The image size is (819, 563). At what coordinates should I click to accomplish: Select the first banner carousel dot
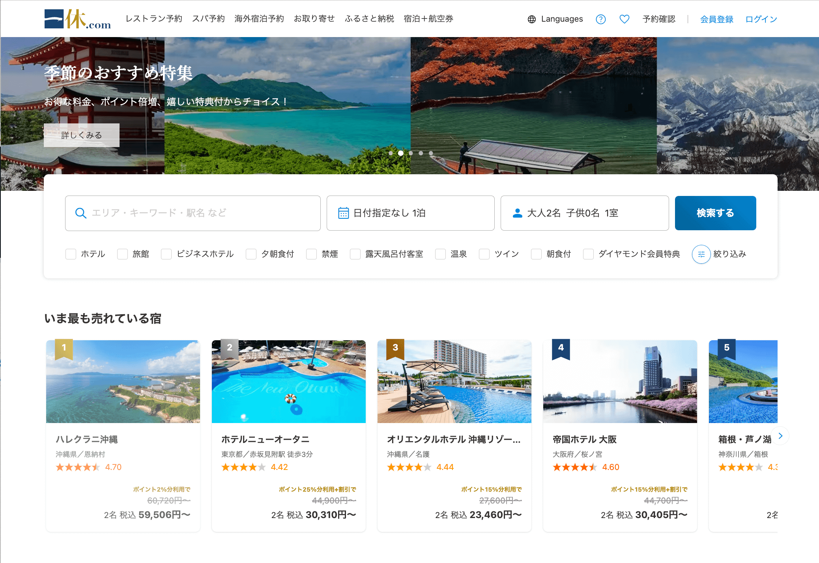click(391, 153)
